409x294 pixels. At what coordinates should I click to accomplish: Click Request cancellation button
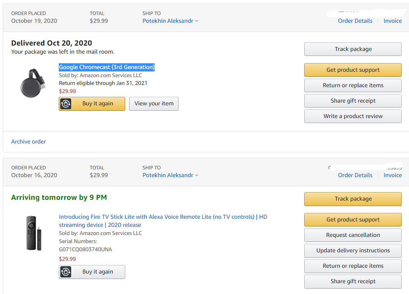point(353,235)
